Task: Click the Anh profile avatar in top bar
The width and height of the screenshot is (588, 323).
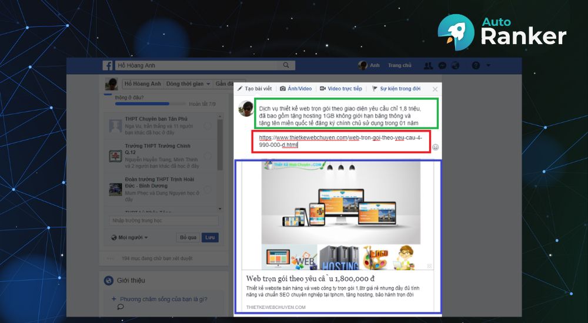Action: click(x=362, y=65)
